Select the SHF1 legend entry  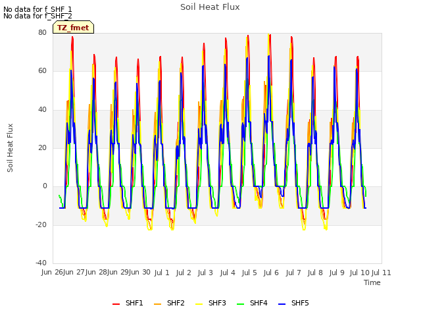tap(128, 303)
